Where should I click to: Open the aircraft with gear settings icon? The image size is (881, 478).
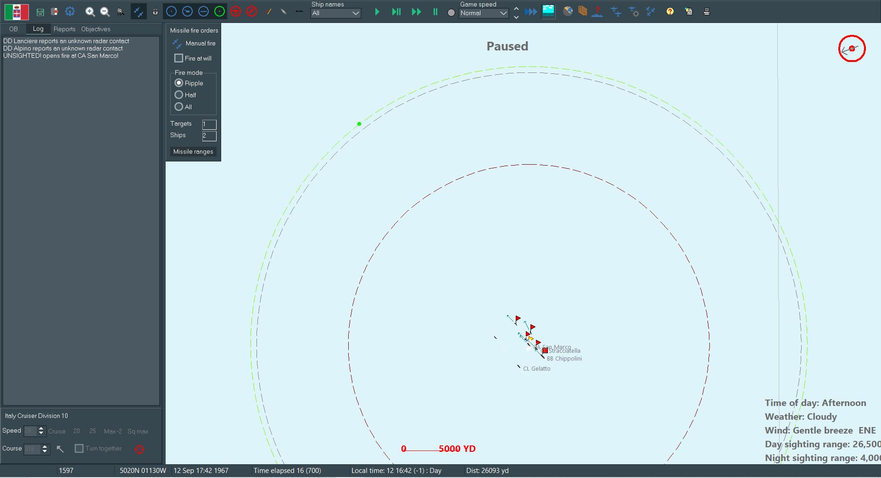click(x=634, y=11)
